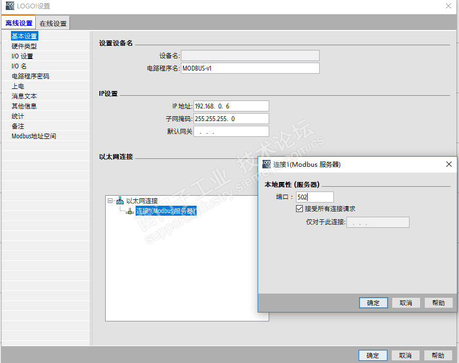The image size is (459, 363).
Task: Open help from the Modbus dialog 帮助 button
Action: pos(438,302)
